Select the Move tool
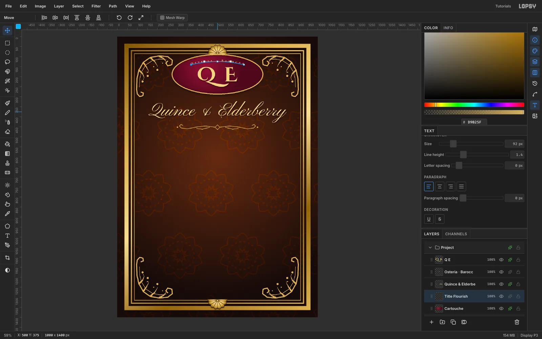This screenshot has width=542, height=339. point(7,31)
